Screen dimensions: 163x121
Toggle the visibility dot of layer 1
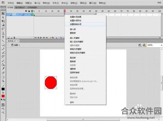[26, 15]
